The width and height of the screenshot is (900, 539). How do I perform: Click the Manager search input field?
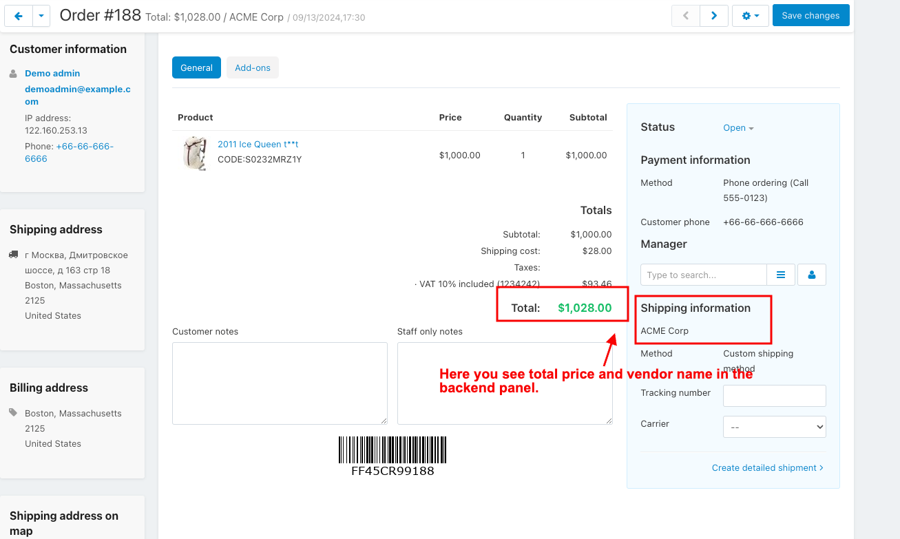(703, 275)
